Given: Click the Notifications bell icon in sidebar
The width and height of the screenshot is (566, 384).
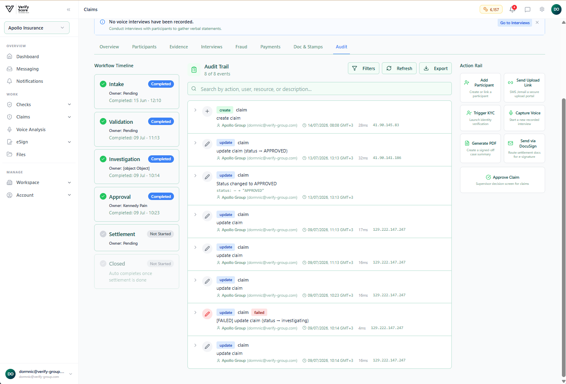Looking at the screenshot, I should pyautogui.click(x=9, y=81).
